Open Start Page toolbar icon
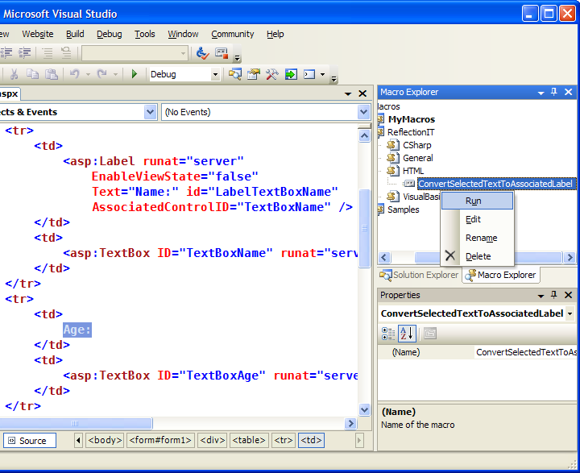The height and width of the screenshot is (473, 580). point(291,74)
